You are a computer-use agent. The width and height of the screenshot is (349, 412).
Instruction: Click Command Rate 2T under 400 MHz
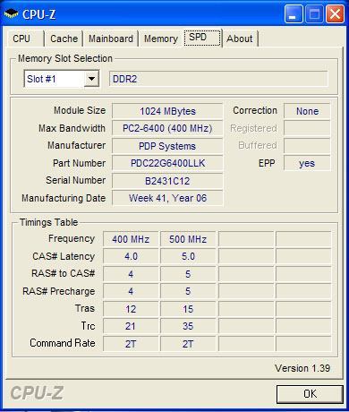click(131, 344)
